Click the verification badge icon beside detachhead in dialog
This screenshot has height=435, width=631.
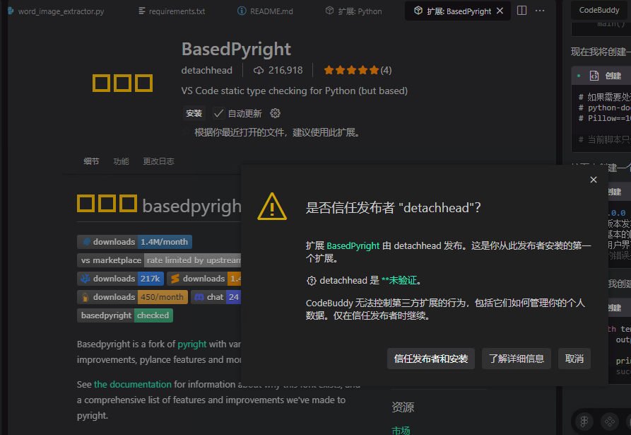tap(311, 281)
